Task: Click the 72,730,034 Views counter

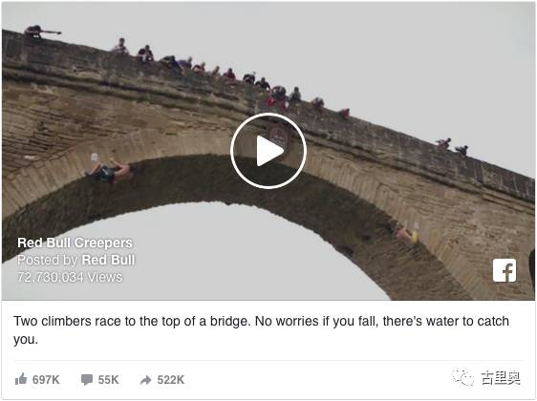Action: [x=70, y=277]
